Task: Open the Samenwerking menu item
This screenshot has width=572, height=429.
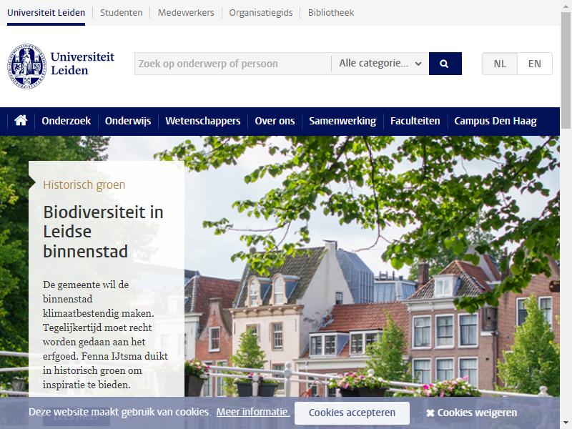Action: (342, 121)
